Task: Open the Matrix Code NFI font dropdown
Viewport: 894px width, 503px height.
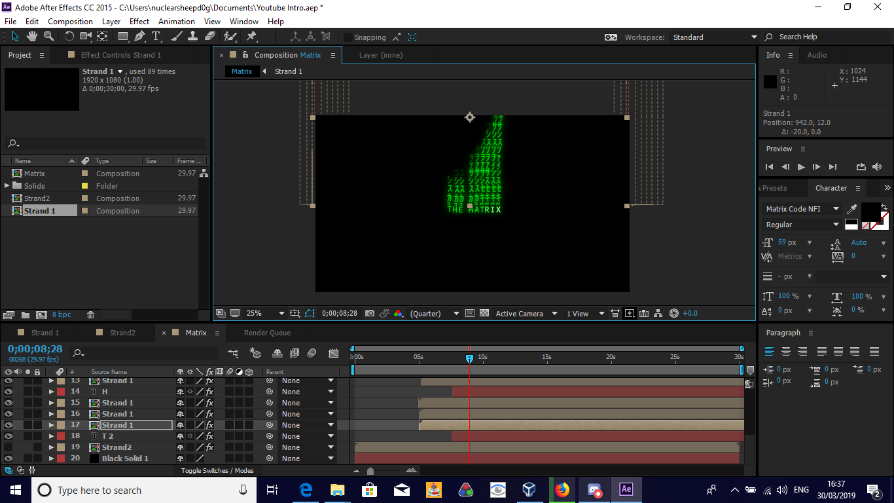Action: [836, 209]
